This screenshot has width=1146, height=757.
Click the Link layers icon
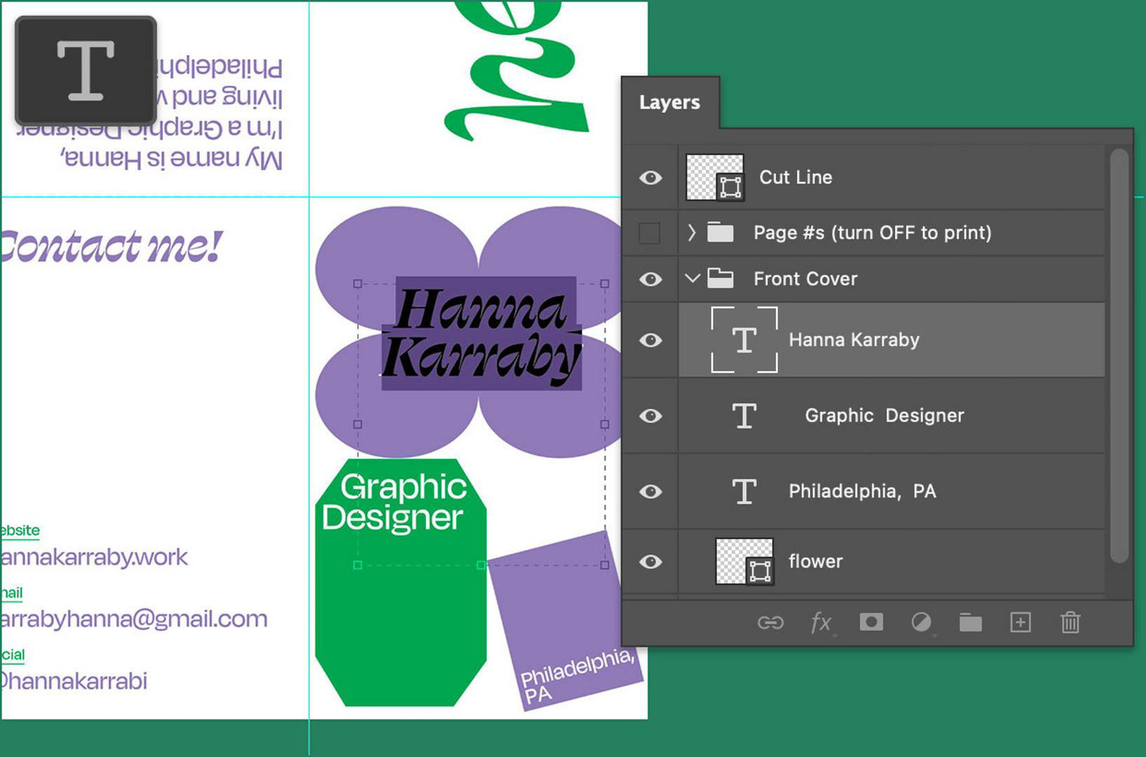coord(769,622)
